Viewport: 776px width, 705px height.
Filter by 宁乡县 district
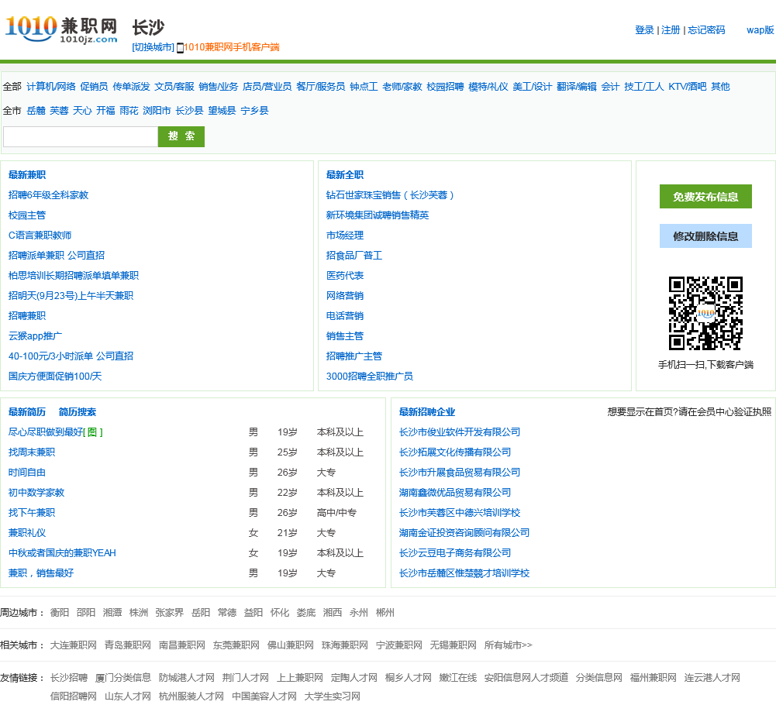255,110
